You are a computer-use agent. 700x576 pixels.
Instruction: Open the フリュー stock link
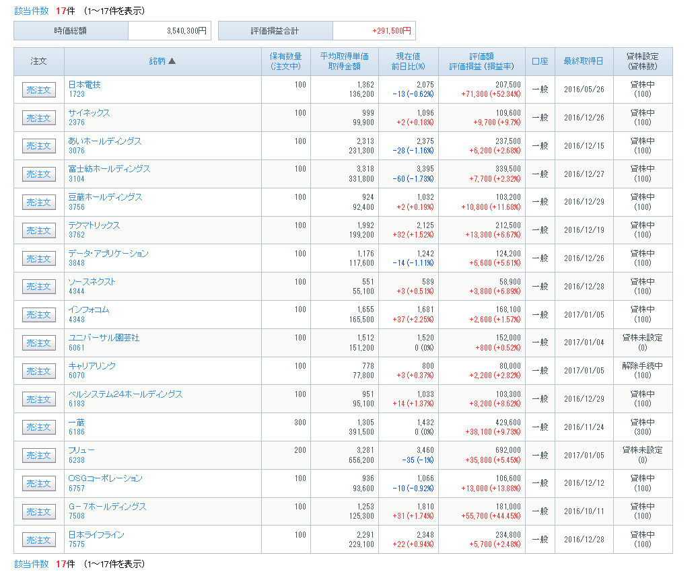tap(81, 450)
